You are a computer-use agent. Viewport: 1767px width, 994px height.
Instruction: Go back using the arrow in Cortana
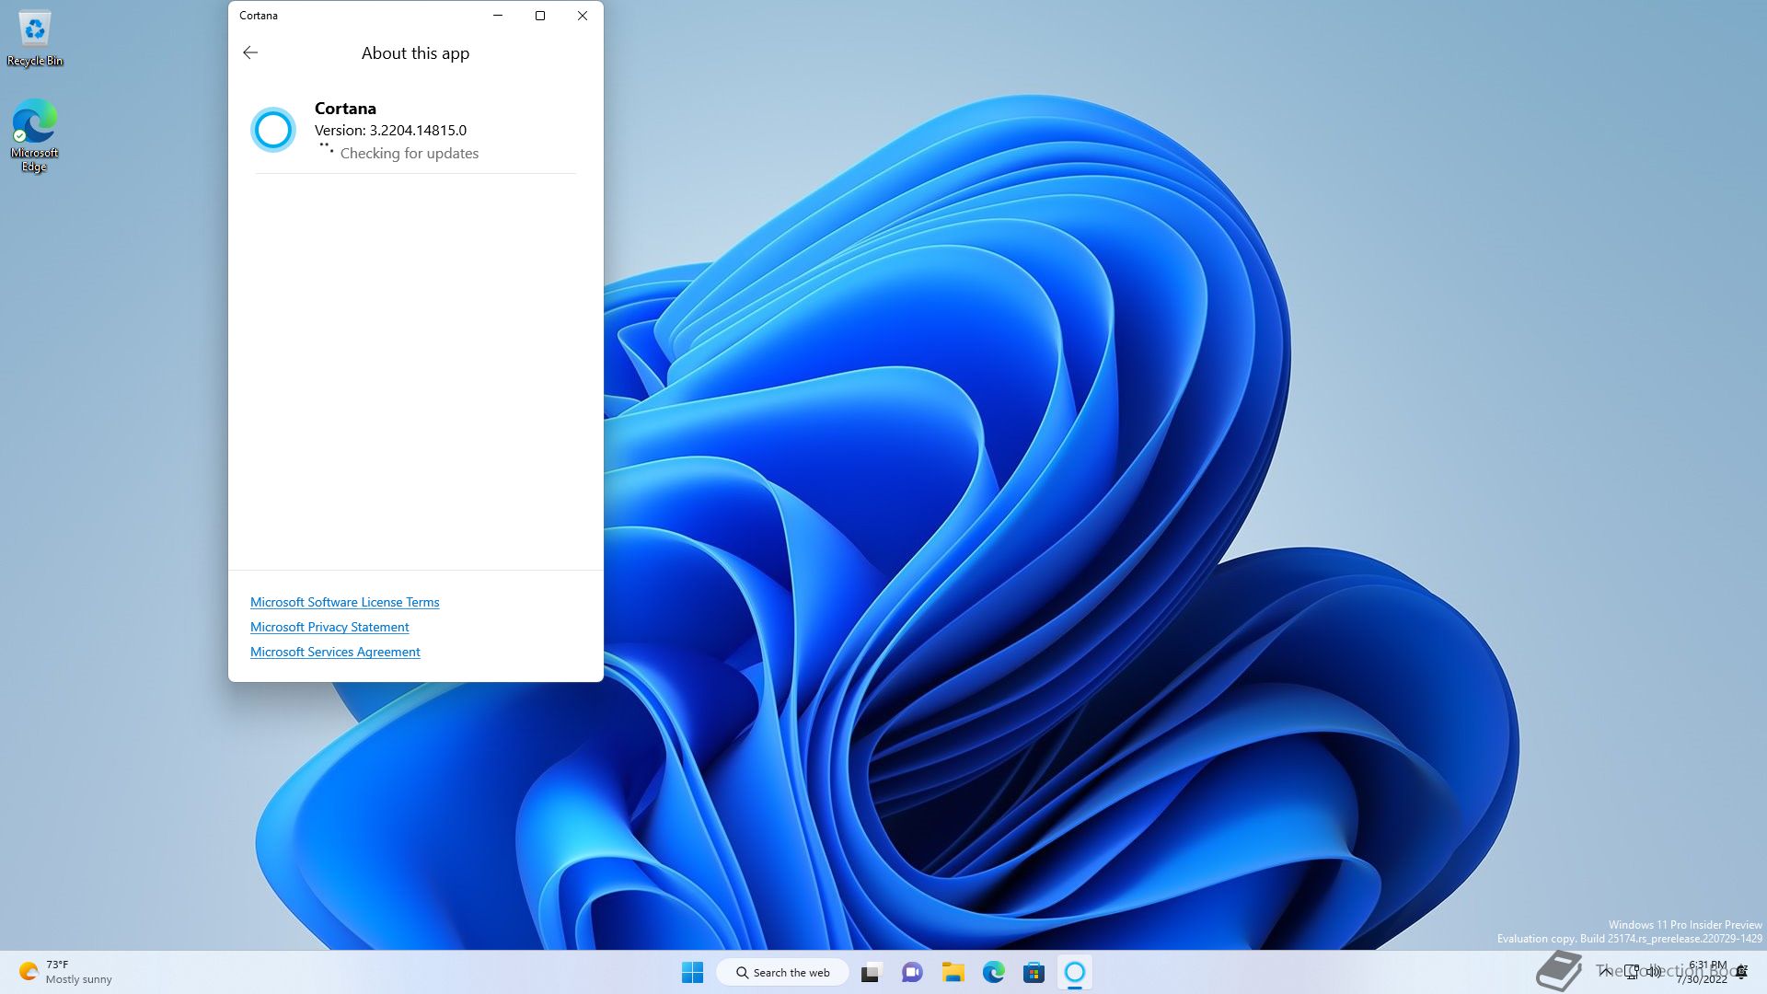(x=250, y=52)
